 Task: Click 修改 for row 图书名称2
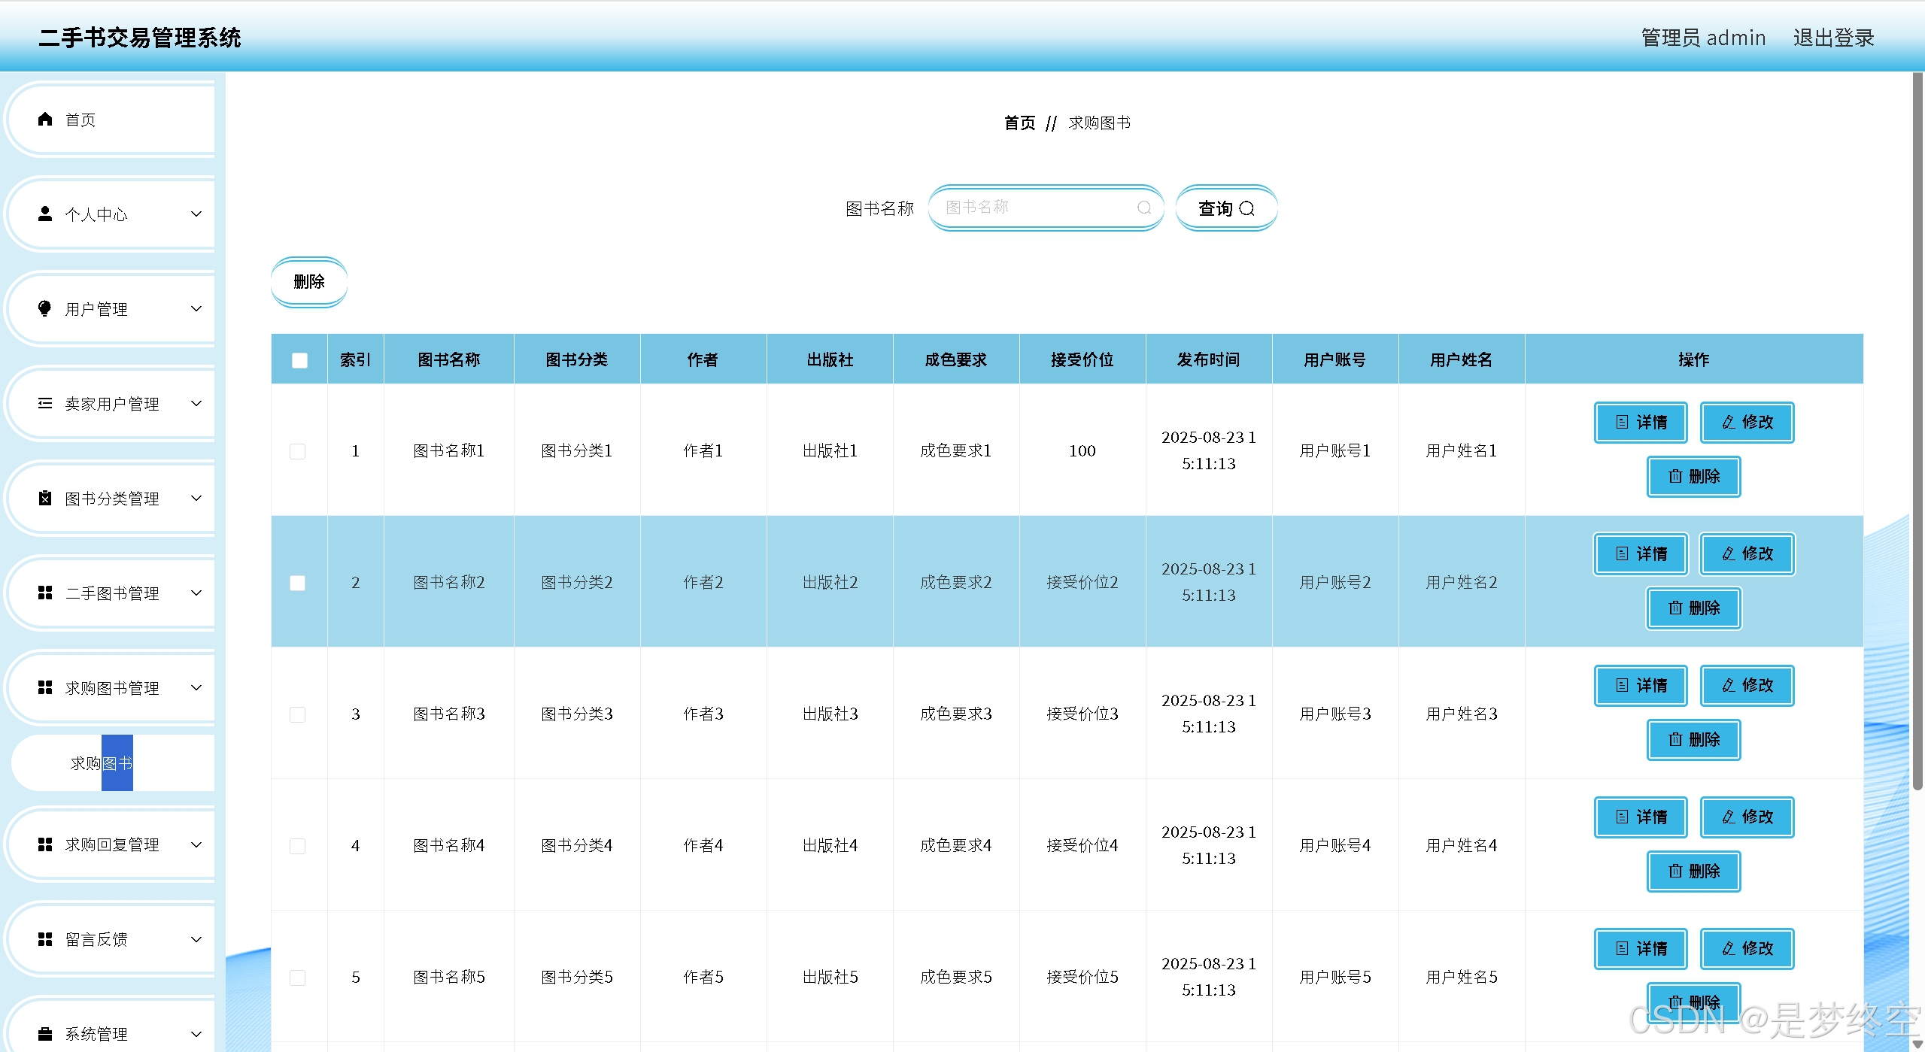[1747, 554]
